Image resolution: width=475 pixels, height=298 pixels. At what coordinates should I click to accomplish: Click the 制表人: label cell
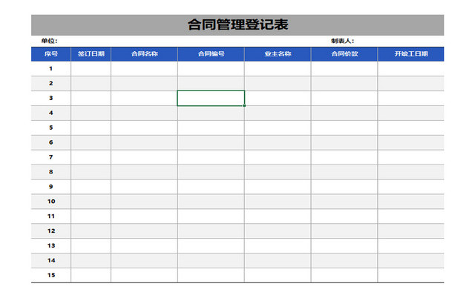[342, 42]
